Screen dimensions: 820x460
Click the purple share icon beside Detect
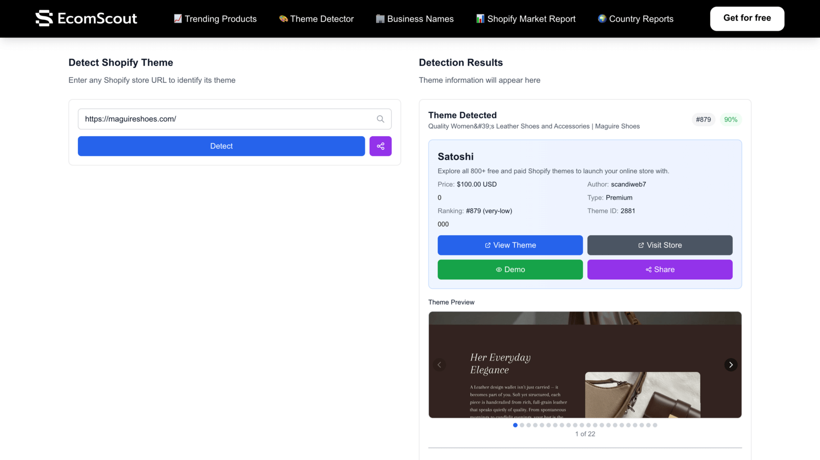pos(380,146)
